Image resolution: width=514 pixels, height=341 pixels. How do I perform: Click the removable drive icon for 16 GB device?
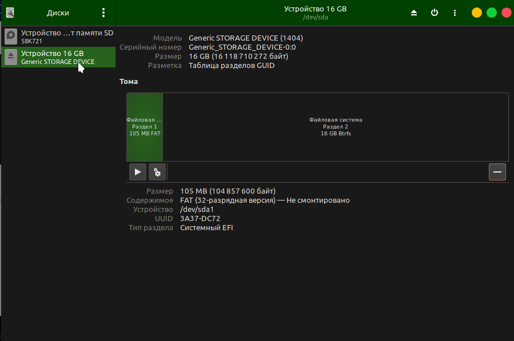[x=11, y=57]
